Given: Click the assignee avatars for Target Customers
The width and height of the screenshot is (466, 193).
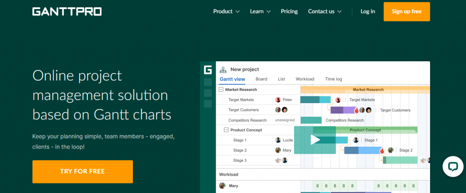Looking at the screenshot, I should (x=281, y=110).
